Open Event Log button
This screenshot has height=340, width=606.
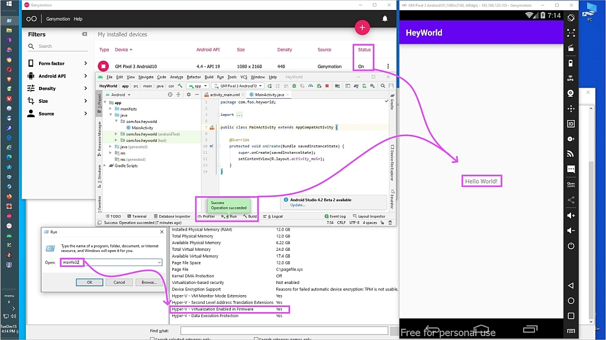(335, 216)
